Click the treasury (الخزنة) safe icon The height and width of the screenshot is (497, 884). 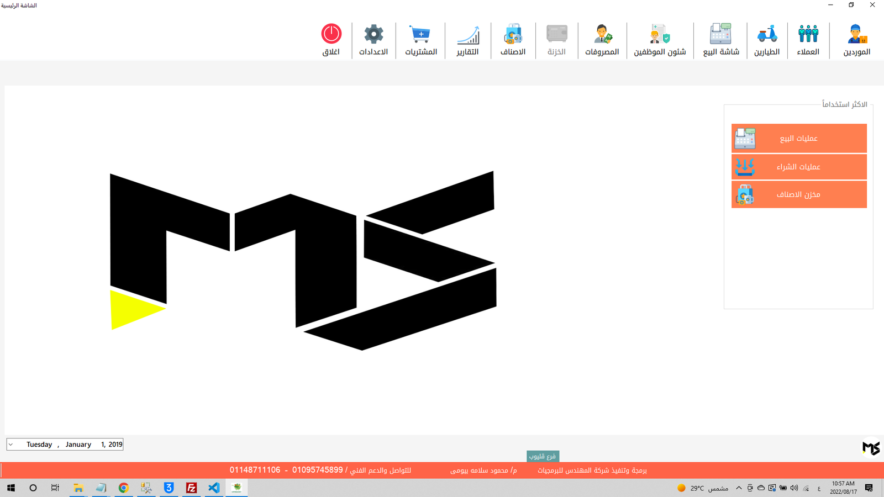pos(556,35)
